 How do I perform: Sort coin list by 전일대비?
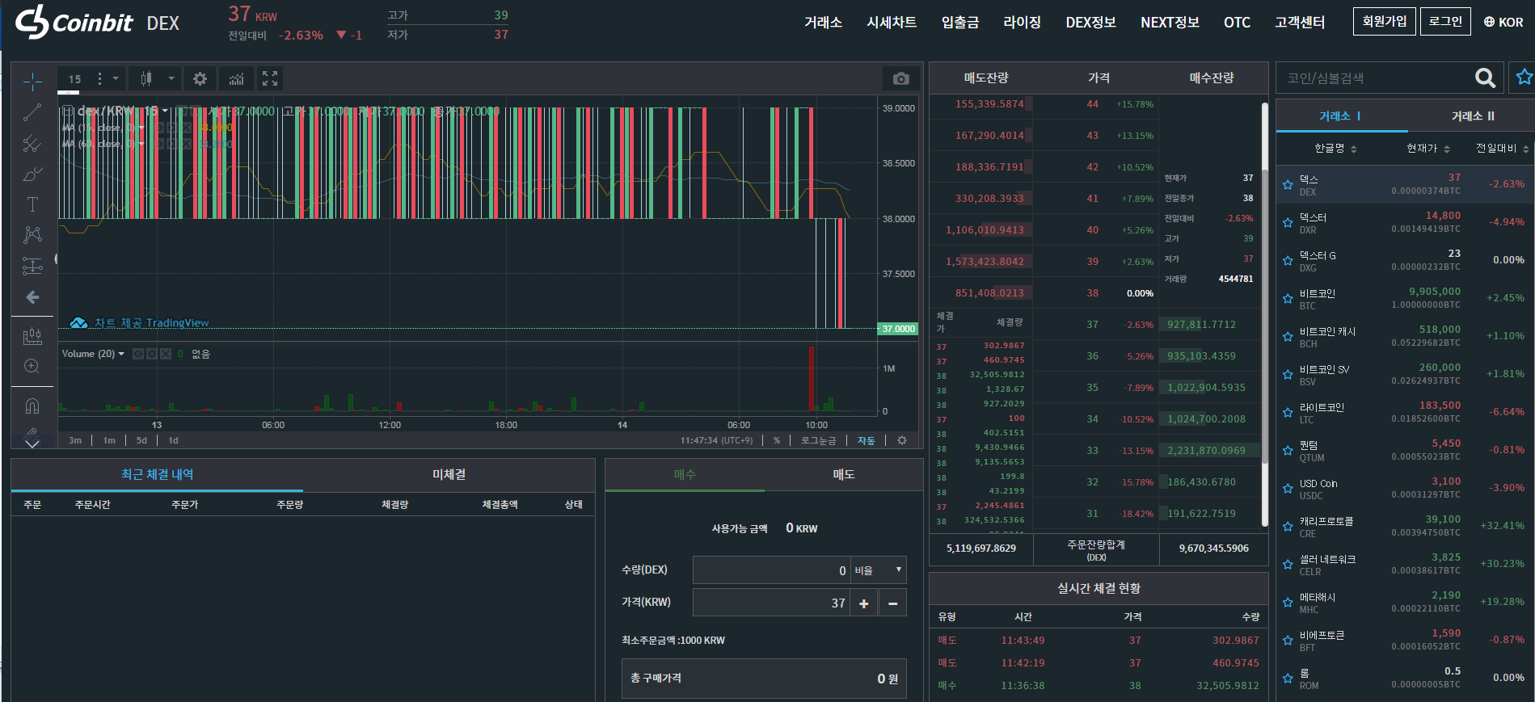1502,148
